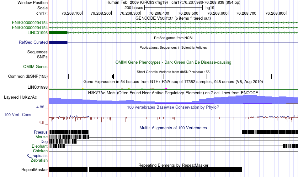298x177 pixels.
Task: Open the GENCODE V50lift37 track title
Action: pyautogui.click(x=173, y=18)
